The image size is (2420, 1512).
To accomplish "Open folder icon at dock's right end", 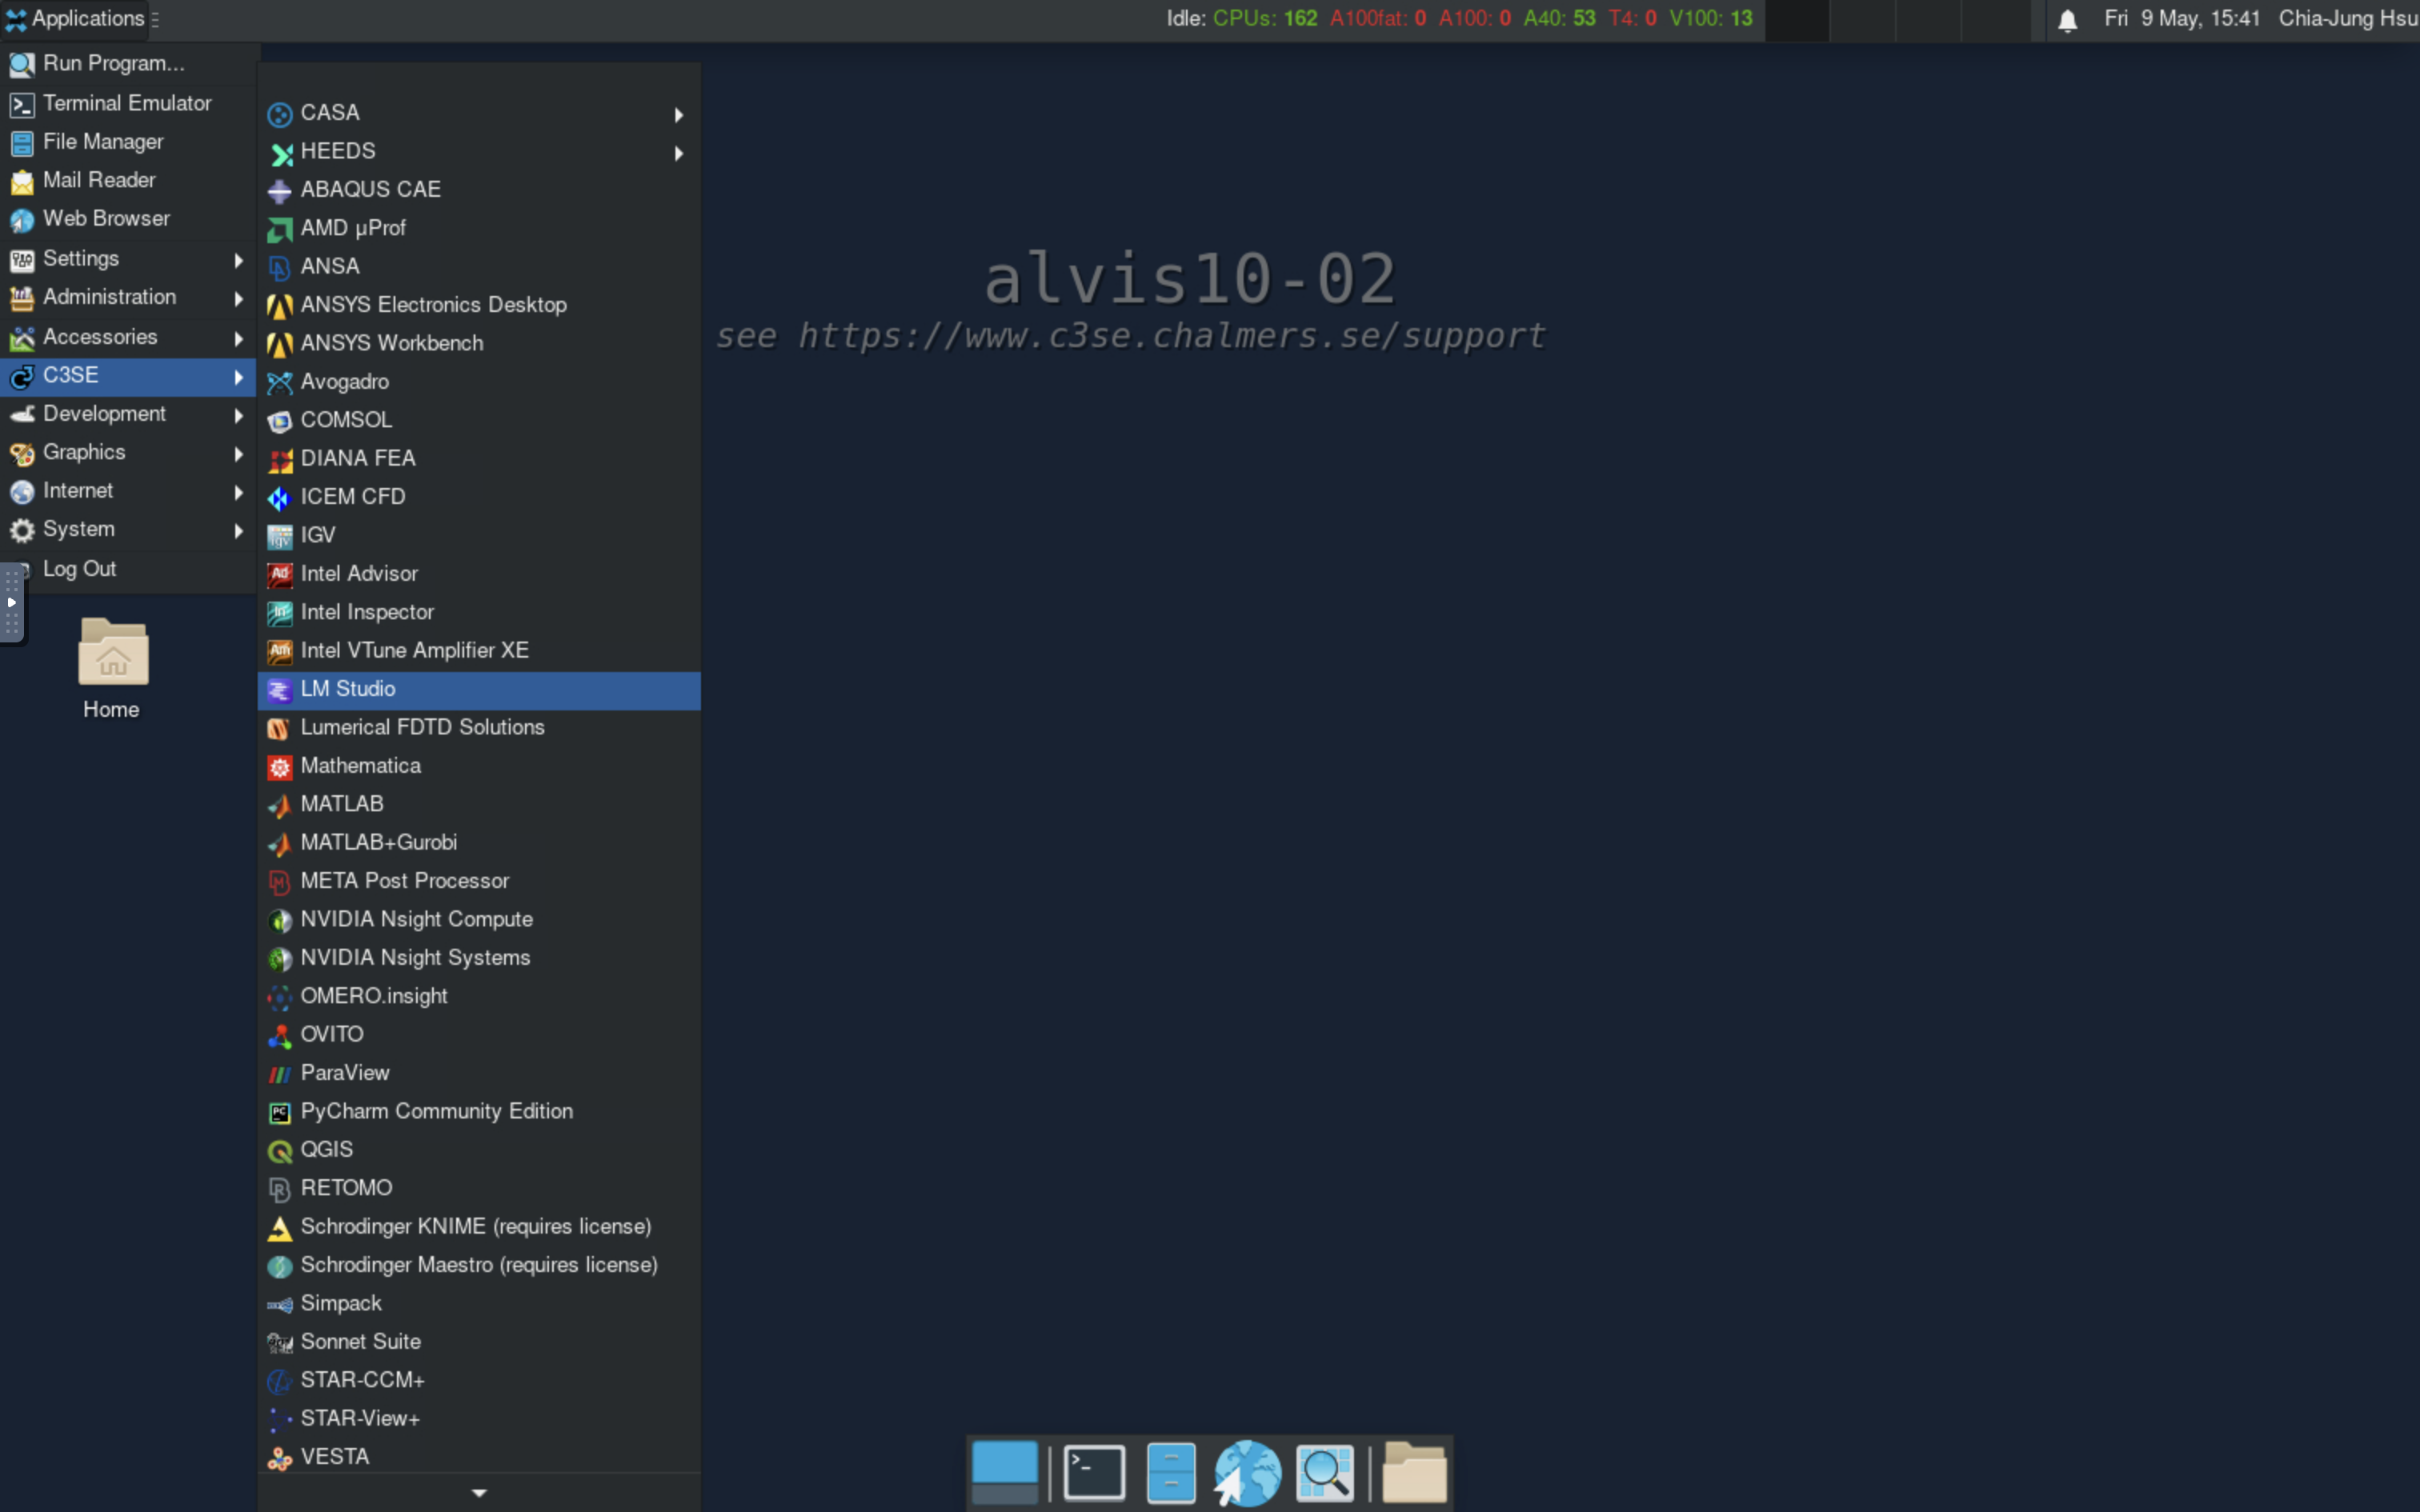I will click(x=1414, y=1472).
